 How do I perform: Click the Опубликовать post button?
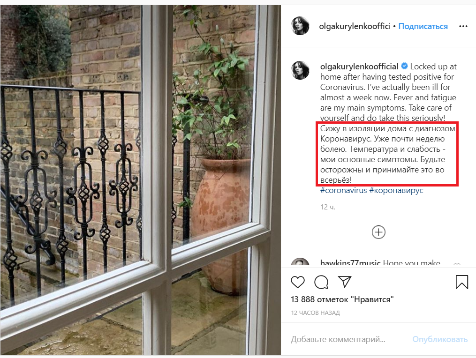click(439, 339)
